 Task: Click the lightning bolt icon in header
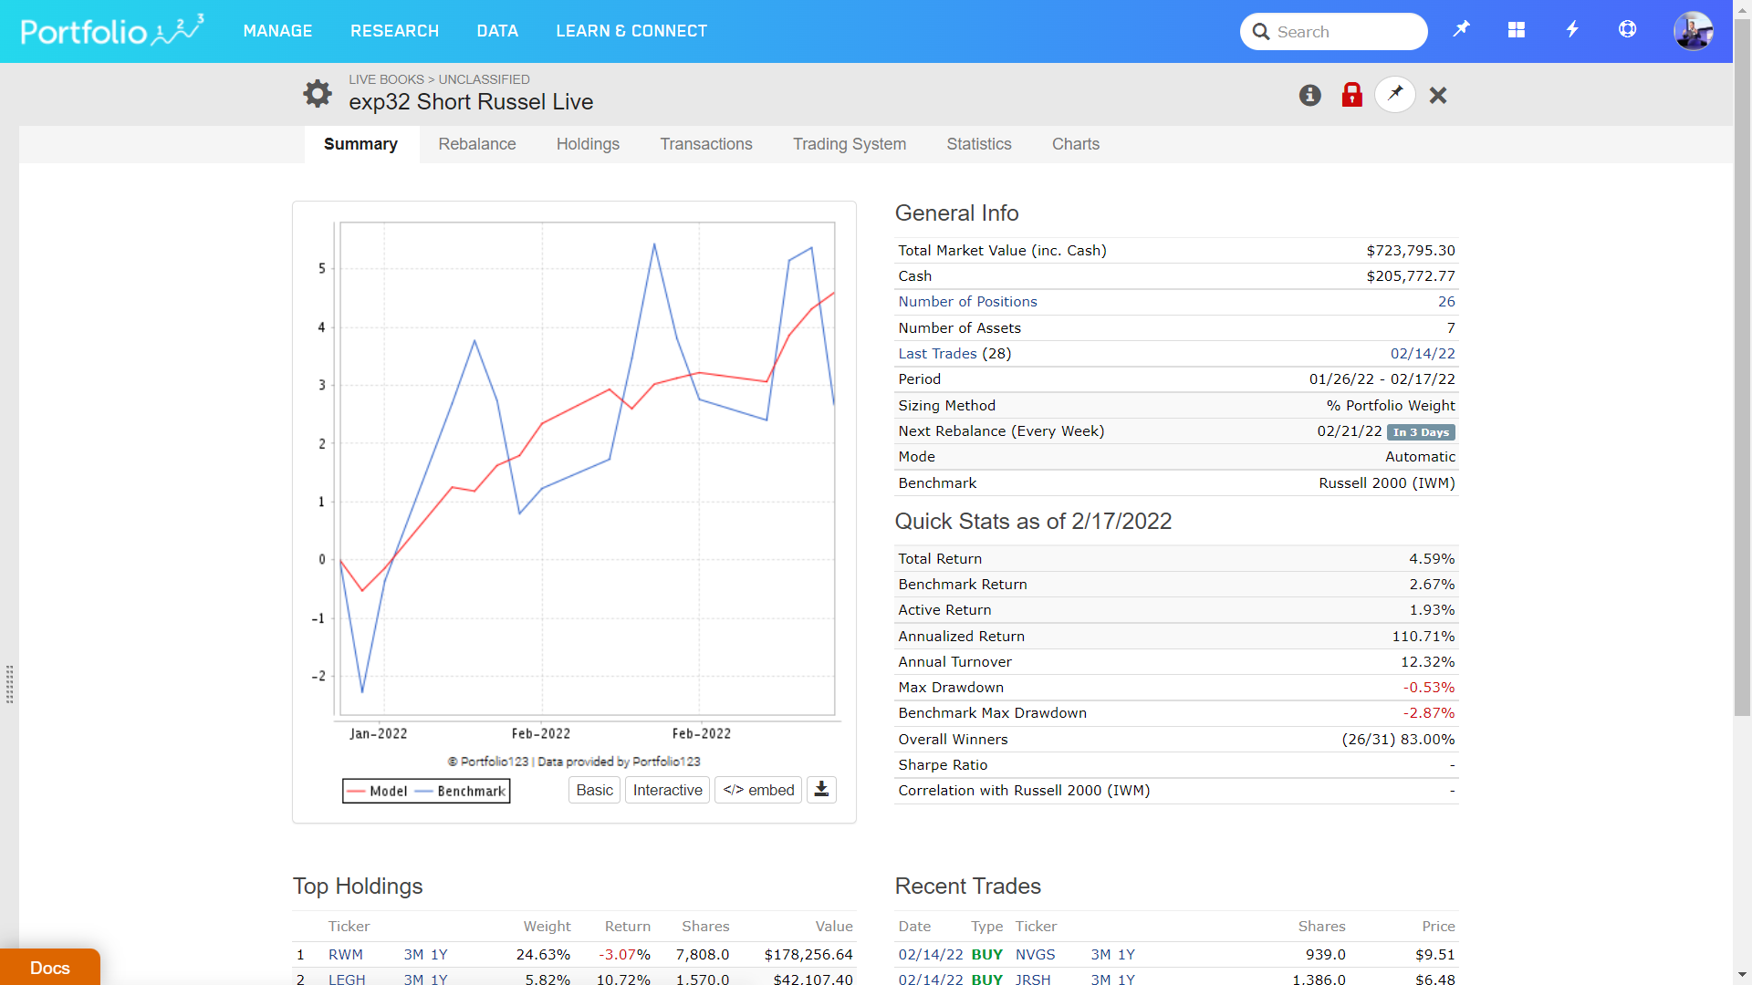[x=1572, y=30]
